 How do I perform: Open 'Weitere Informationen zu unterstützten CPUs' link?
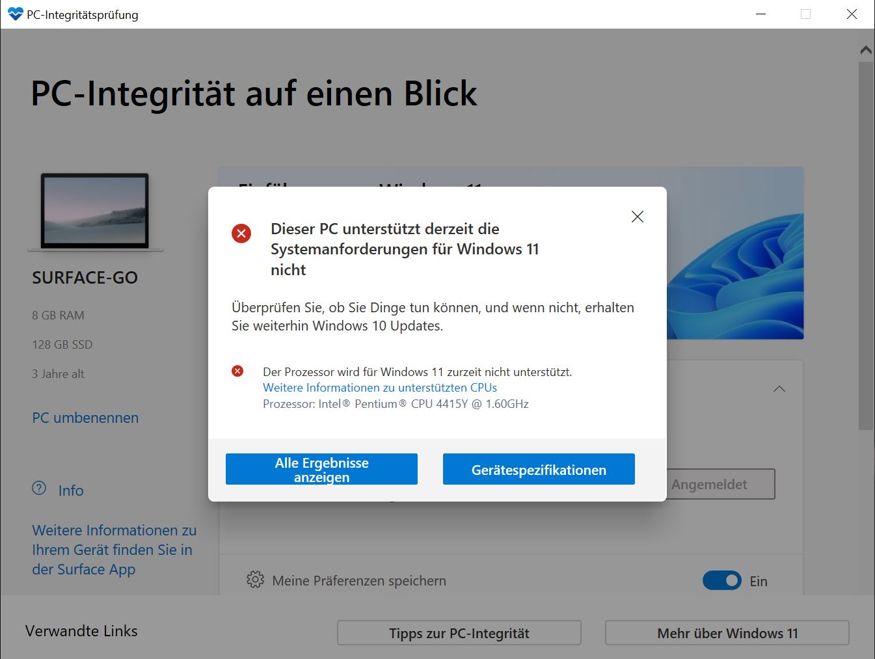pyautogui.click(x=380, y=387)
